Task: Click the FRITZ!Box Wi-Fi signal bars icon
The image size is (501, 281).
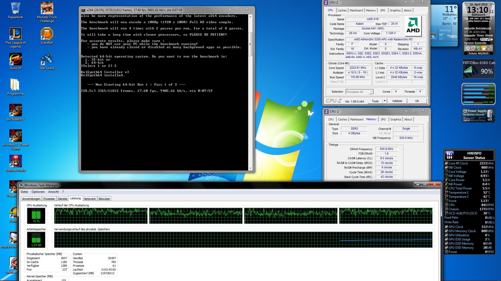Action: (x=468, y=70)
